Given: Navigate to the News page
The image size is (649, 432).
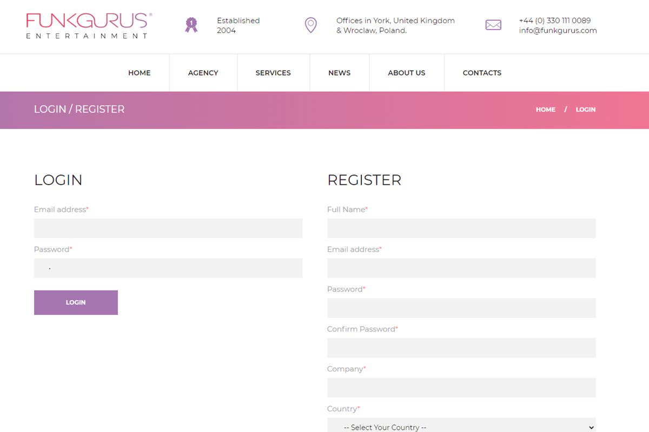Looking at the screenshot, I should [339, 73].
